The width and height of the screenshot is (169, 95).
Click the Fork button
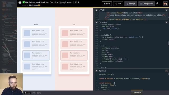(x=118, y=4)
